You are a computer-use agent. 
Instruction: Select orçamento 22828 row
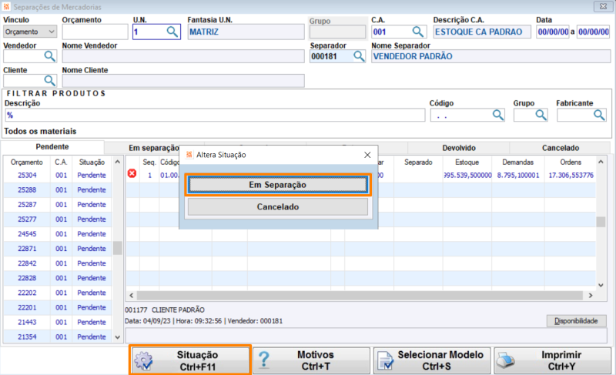pyautogui.click(x=58, y=278)
